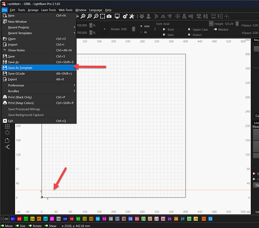Click the Export icon in File menu
259x228 pixels.
[x=5, y=79]
